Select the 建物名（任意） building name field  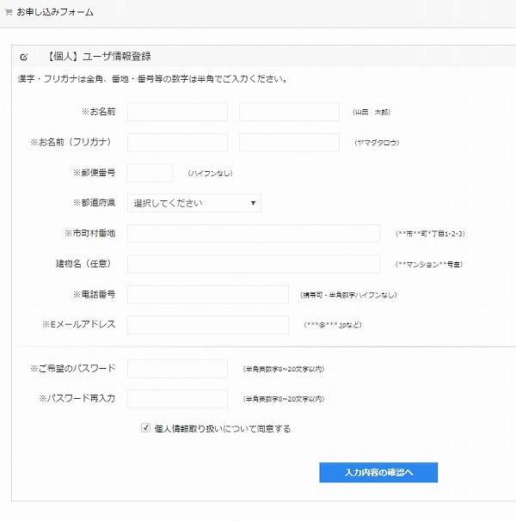tap(253, 264)
